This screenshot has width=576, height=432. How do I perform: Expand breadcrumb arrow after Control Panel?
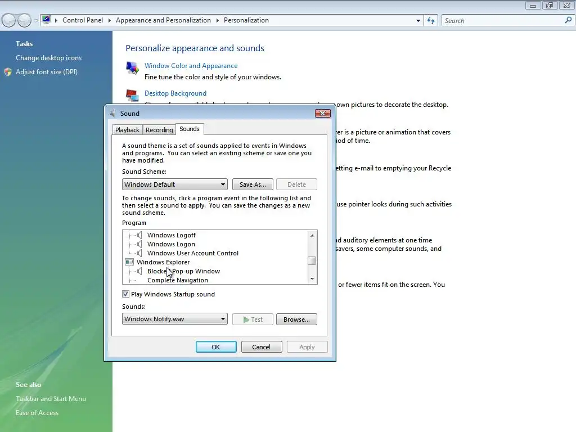coord(110,20)
